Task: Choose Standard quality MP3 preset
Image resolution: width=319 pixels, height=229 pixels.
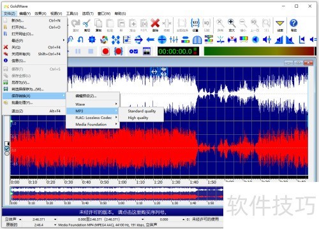Action: (x=141, y=111)
